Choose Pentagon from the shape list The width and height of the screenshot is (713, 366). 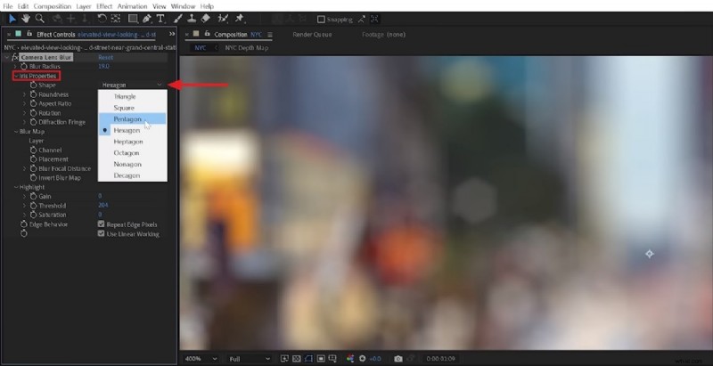[x=132, y=119]
